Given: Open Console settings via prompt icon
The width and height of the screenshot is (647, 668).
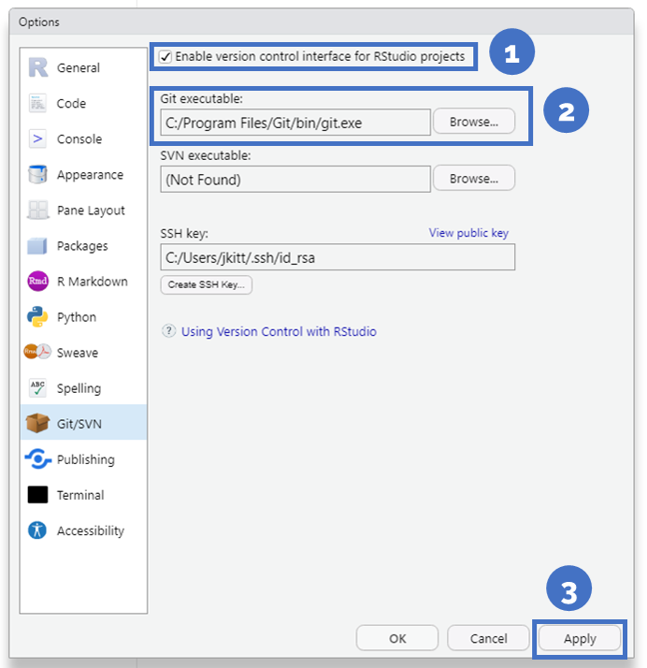Looking at the screenshot, I should 37,138.
